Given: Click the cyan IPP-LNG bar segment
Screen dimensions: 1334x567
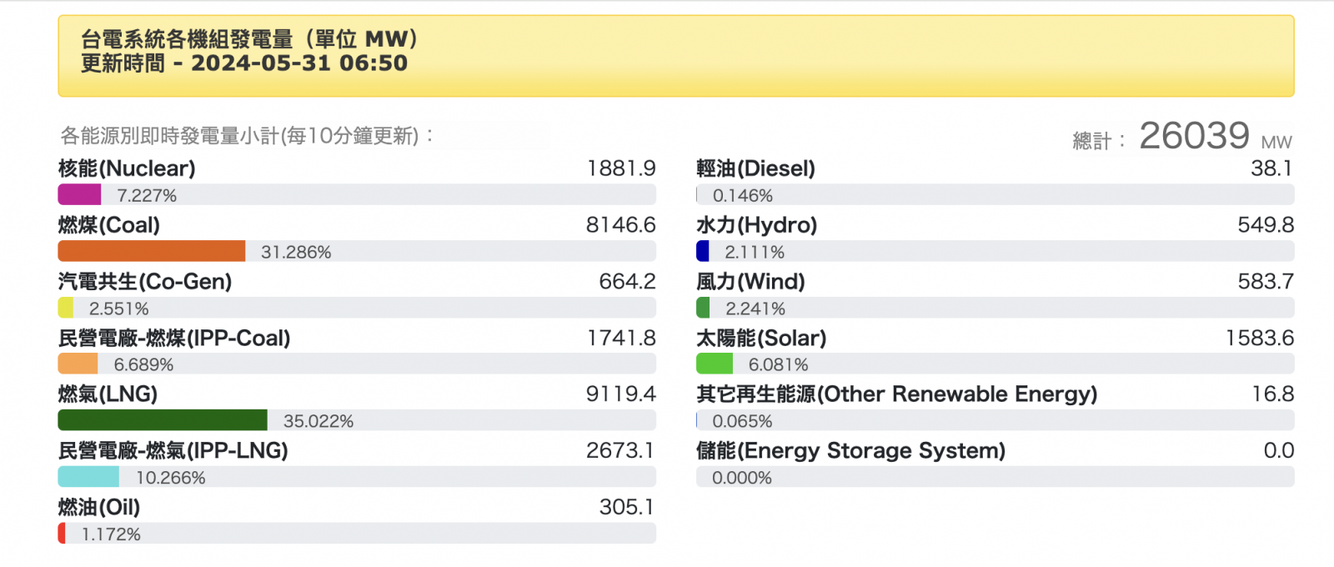Looking at the screenshot, I should tap(88, 477).
